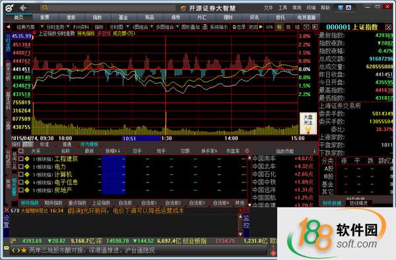Click the search magnifier icon

45,8
